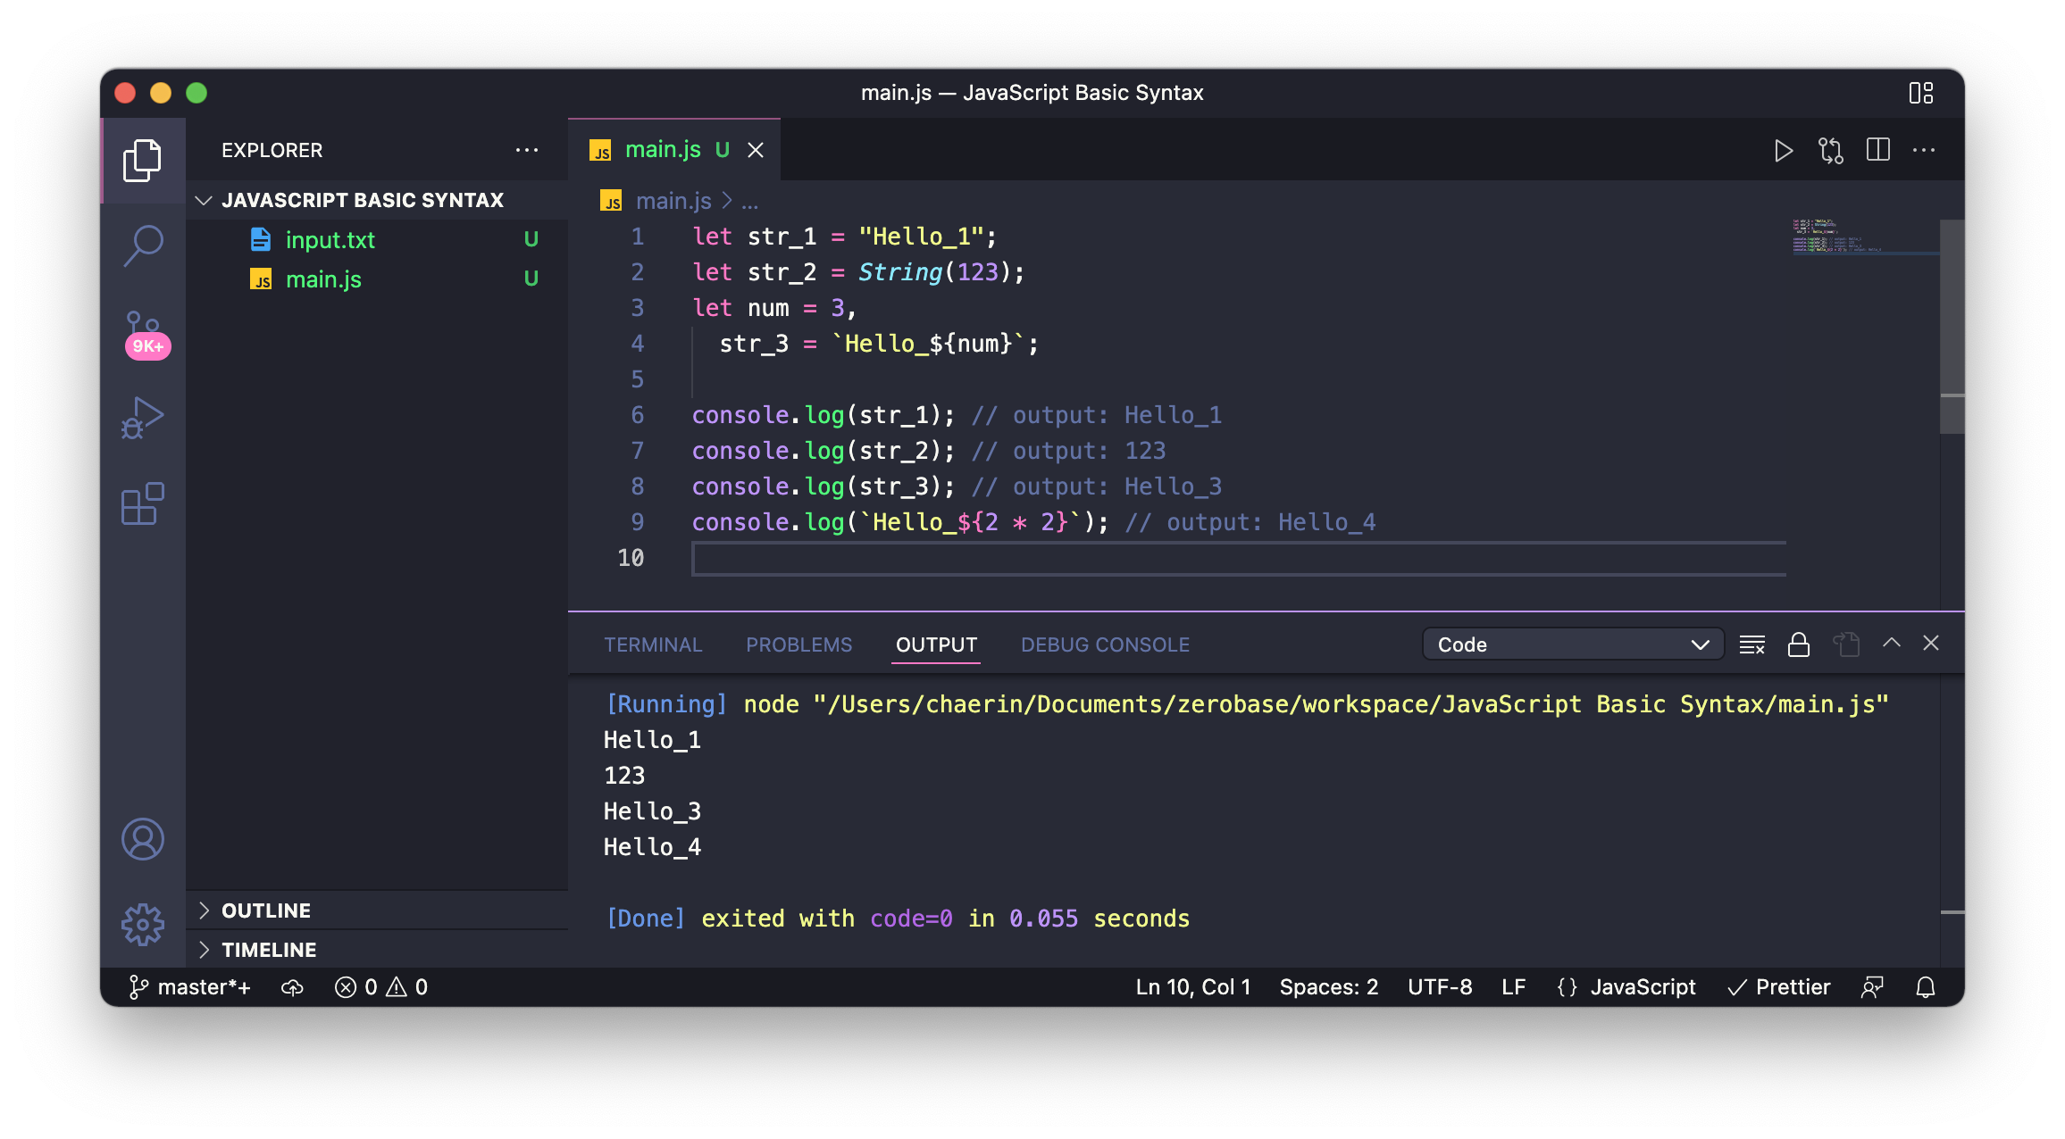This screenshot has height=1139, width=2065.
Task: Click the notifications bell in status bar
Action: click(x=1926, y=987)
